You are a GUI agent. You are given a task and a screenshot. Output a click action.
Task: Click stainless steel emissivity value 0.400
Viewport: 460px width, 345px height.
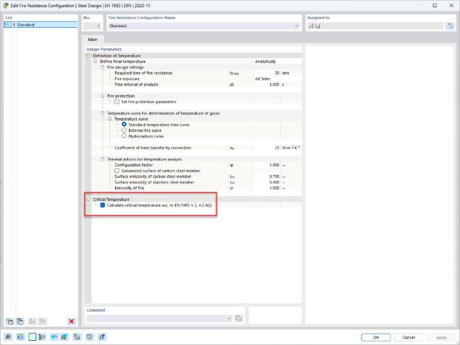click(x=267, y=182)
